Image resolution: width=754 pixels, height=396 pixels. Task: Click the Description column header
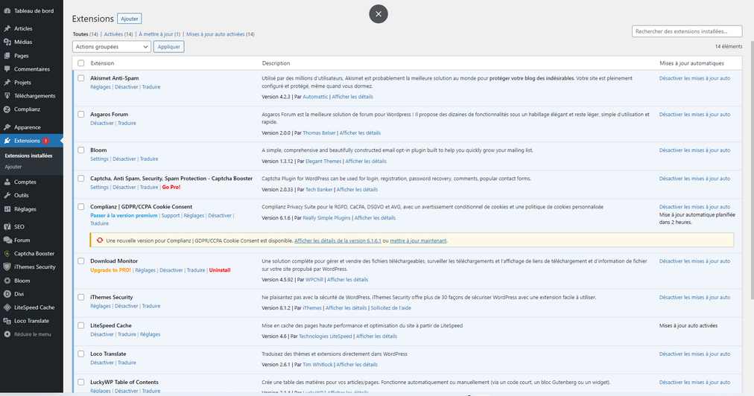pos(276,63)
